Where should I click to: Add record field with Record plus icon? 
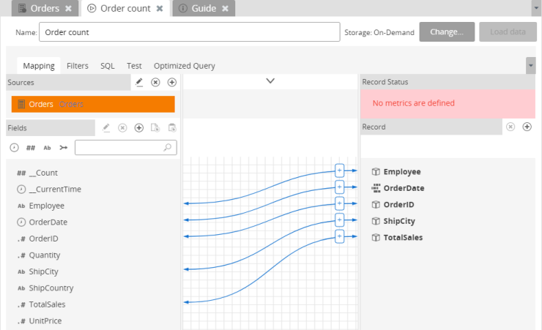tap(527, 127)
